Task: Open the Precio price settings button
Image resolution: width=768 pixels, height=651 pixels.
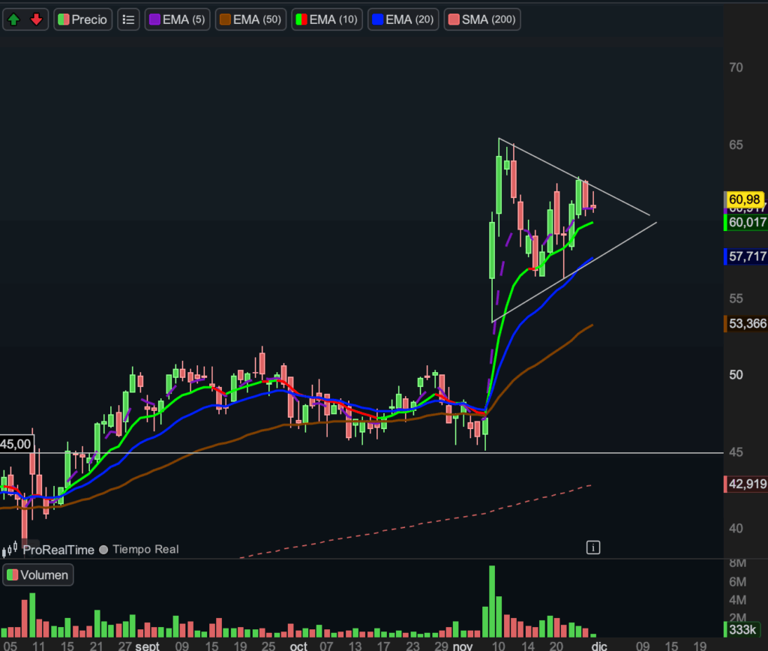Action: (x=82, y=19)
